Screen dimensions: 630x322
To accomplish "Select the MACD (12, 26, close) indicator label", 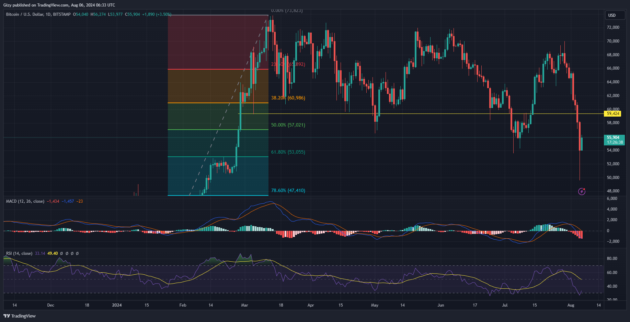I will click(x=25, y=201).
